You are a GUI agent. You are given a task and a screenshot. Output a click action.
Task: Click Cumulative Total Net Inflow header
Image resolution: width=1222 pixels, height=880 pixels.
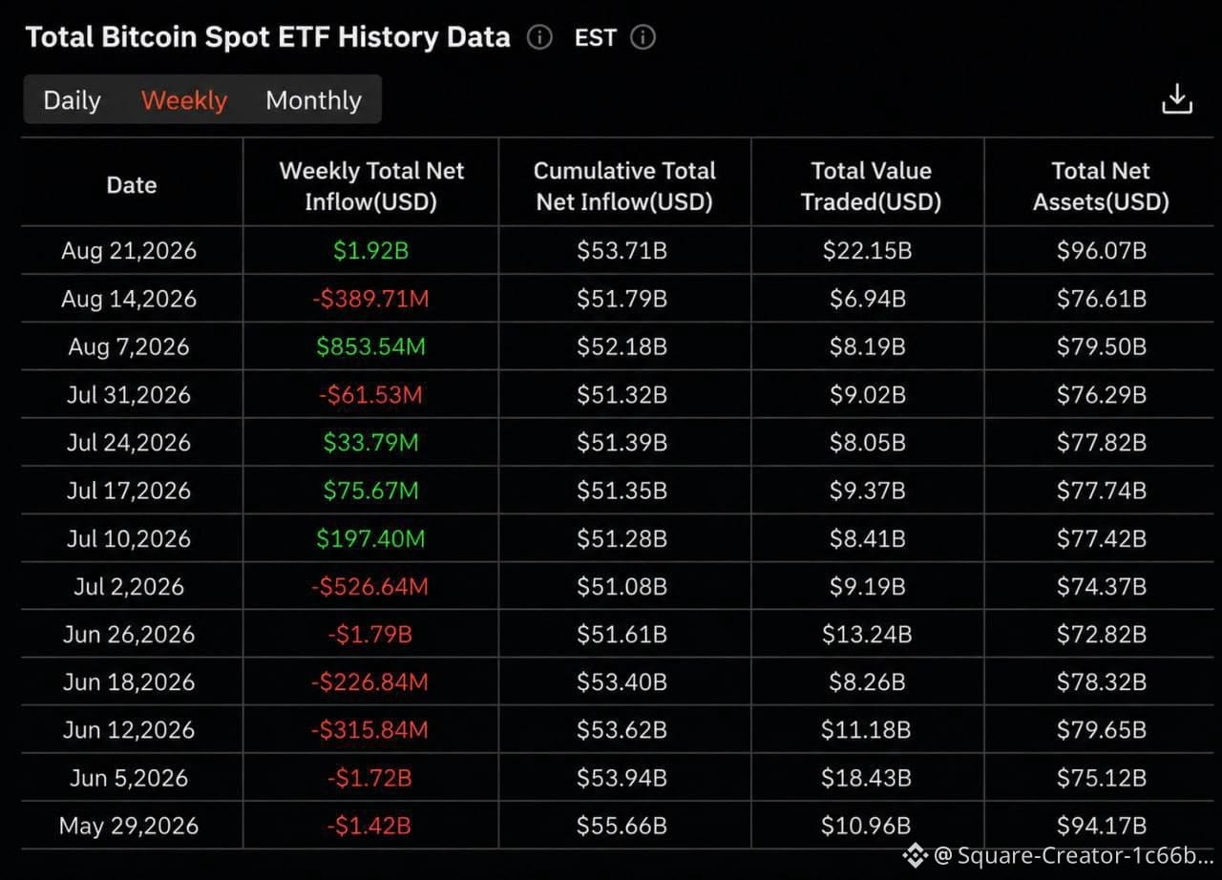coord(624,185)
